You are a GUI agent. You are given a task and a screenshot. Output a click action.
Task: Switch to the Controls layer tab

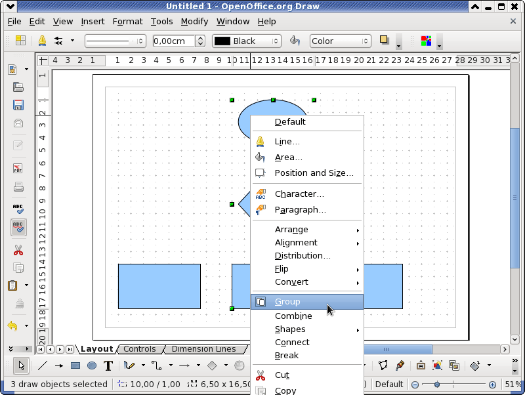pyautogui.click(x=140, y=349)
